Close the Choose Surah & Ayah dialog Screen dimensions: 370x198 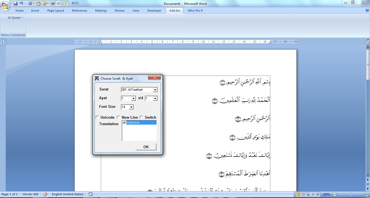[x=155, y=77]
